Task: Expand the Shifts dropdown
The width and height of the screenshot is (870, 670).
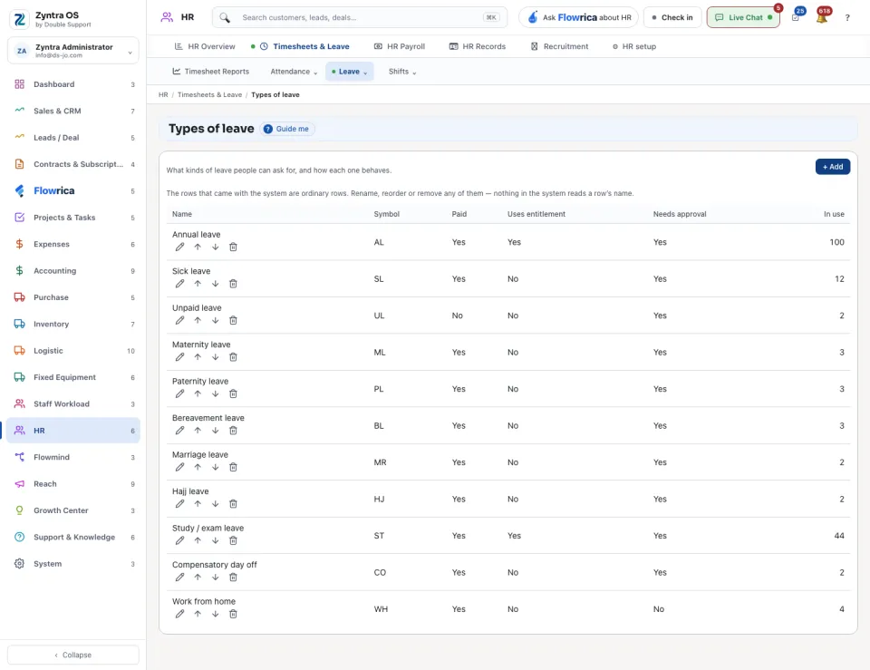Action: pos(402,72)
